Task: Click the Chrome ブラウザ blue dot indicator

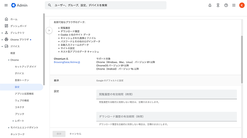Action: pos(31,40)
